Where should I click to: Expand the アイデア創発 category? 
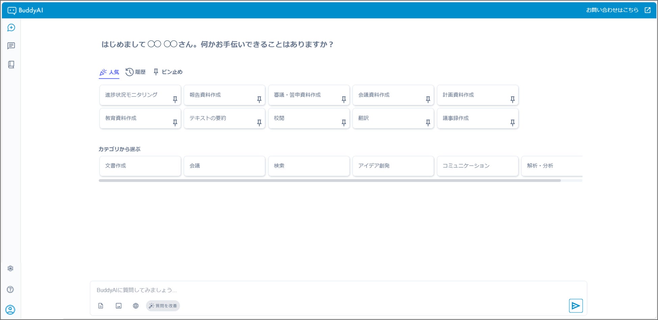[x=393, y=166]
